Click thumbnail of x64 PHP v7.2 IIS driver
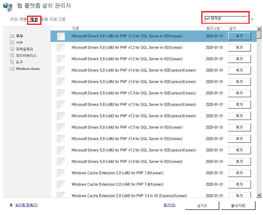This screenshot has width=263, height=215. point(61,59)
